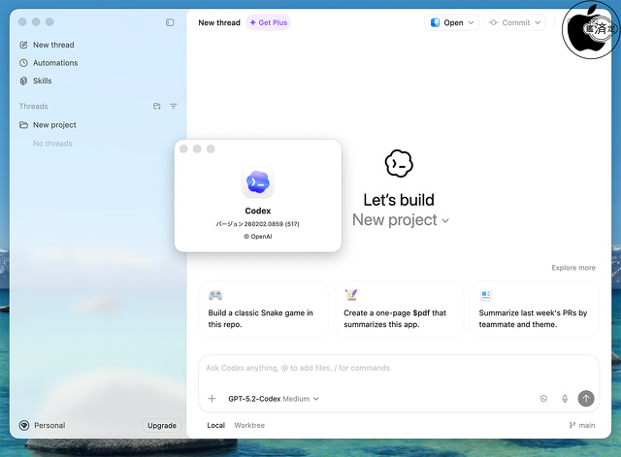Switch to the Worktree tab
This screenshot has height=457, width=621.
point(249,425)
